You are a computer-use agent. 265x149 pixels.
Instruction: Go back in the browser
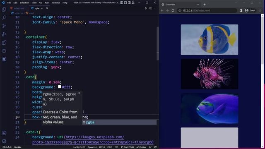tap(162, 10)
